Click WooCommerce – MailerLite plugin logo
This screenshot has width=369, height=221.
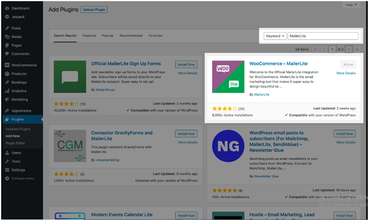click(x=228, y=77)
